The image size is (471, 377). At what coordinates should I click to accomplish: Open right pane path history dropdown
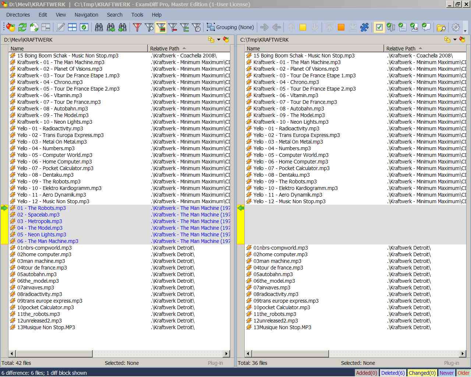point(455,39)
